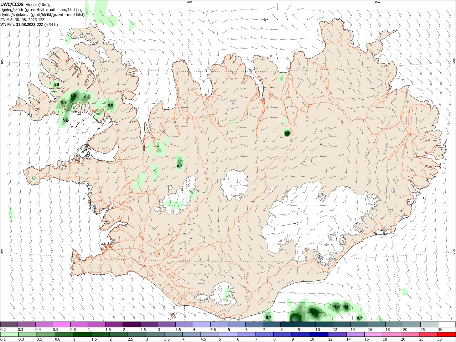
Task: Click the 1.1 precipitation value offshore south
Action: tap(345, 307)
